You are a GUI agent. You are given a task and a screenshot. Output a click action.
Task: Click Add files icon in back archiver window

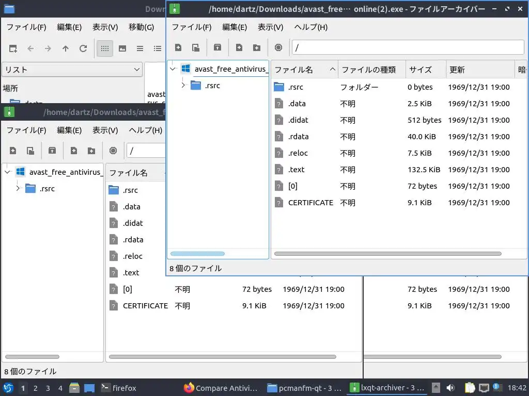pyautogui.click(x=74, y=151)
